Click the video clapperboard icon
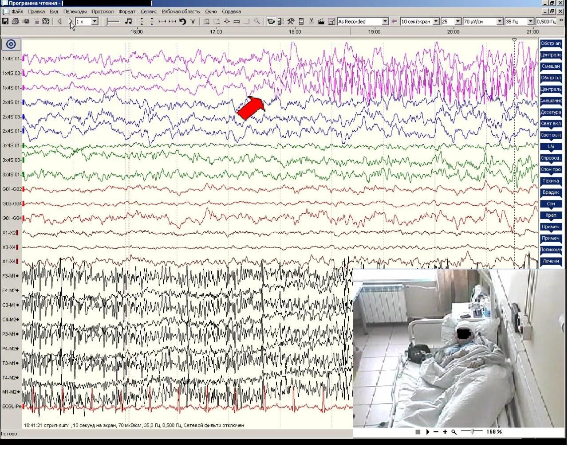This screenshot has width=568, height=454. click(321, 21)
